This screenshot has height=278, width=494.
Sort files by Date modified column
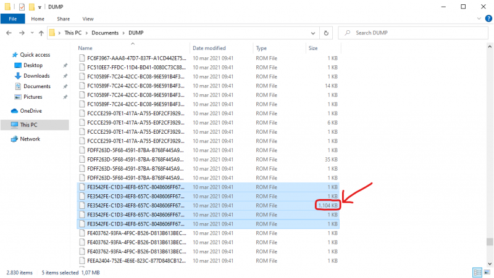pyautogui.click(x=221, y=48)
